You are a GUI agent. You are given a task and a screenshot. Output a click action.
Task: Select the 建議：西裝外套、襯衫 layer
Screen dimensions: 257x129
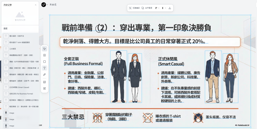coord(21,68)
